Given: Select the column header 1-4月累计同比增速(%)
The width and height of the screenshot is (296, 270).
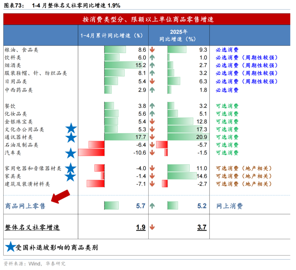Looking at the screenshot, I should click(113, 35).
